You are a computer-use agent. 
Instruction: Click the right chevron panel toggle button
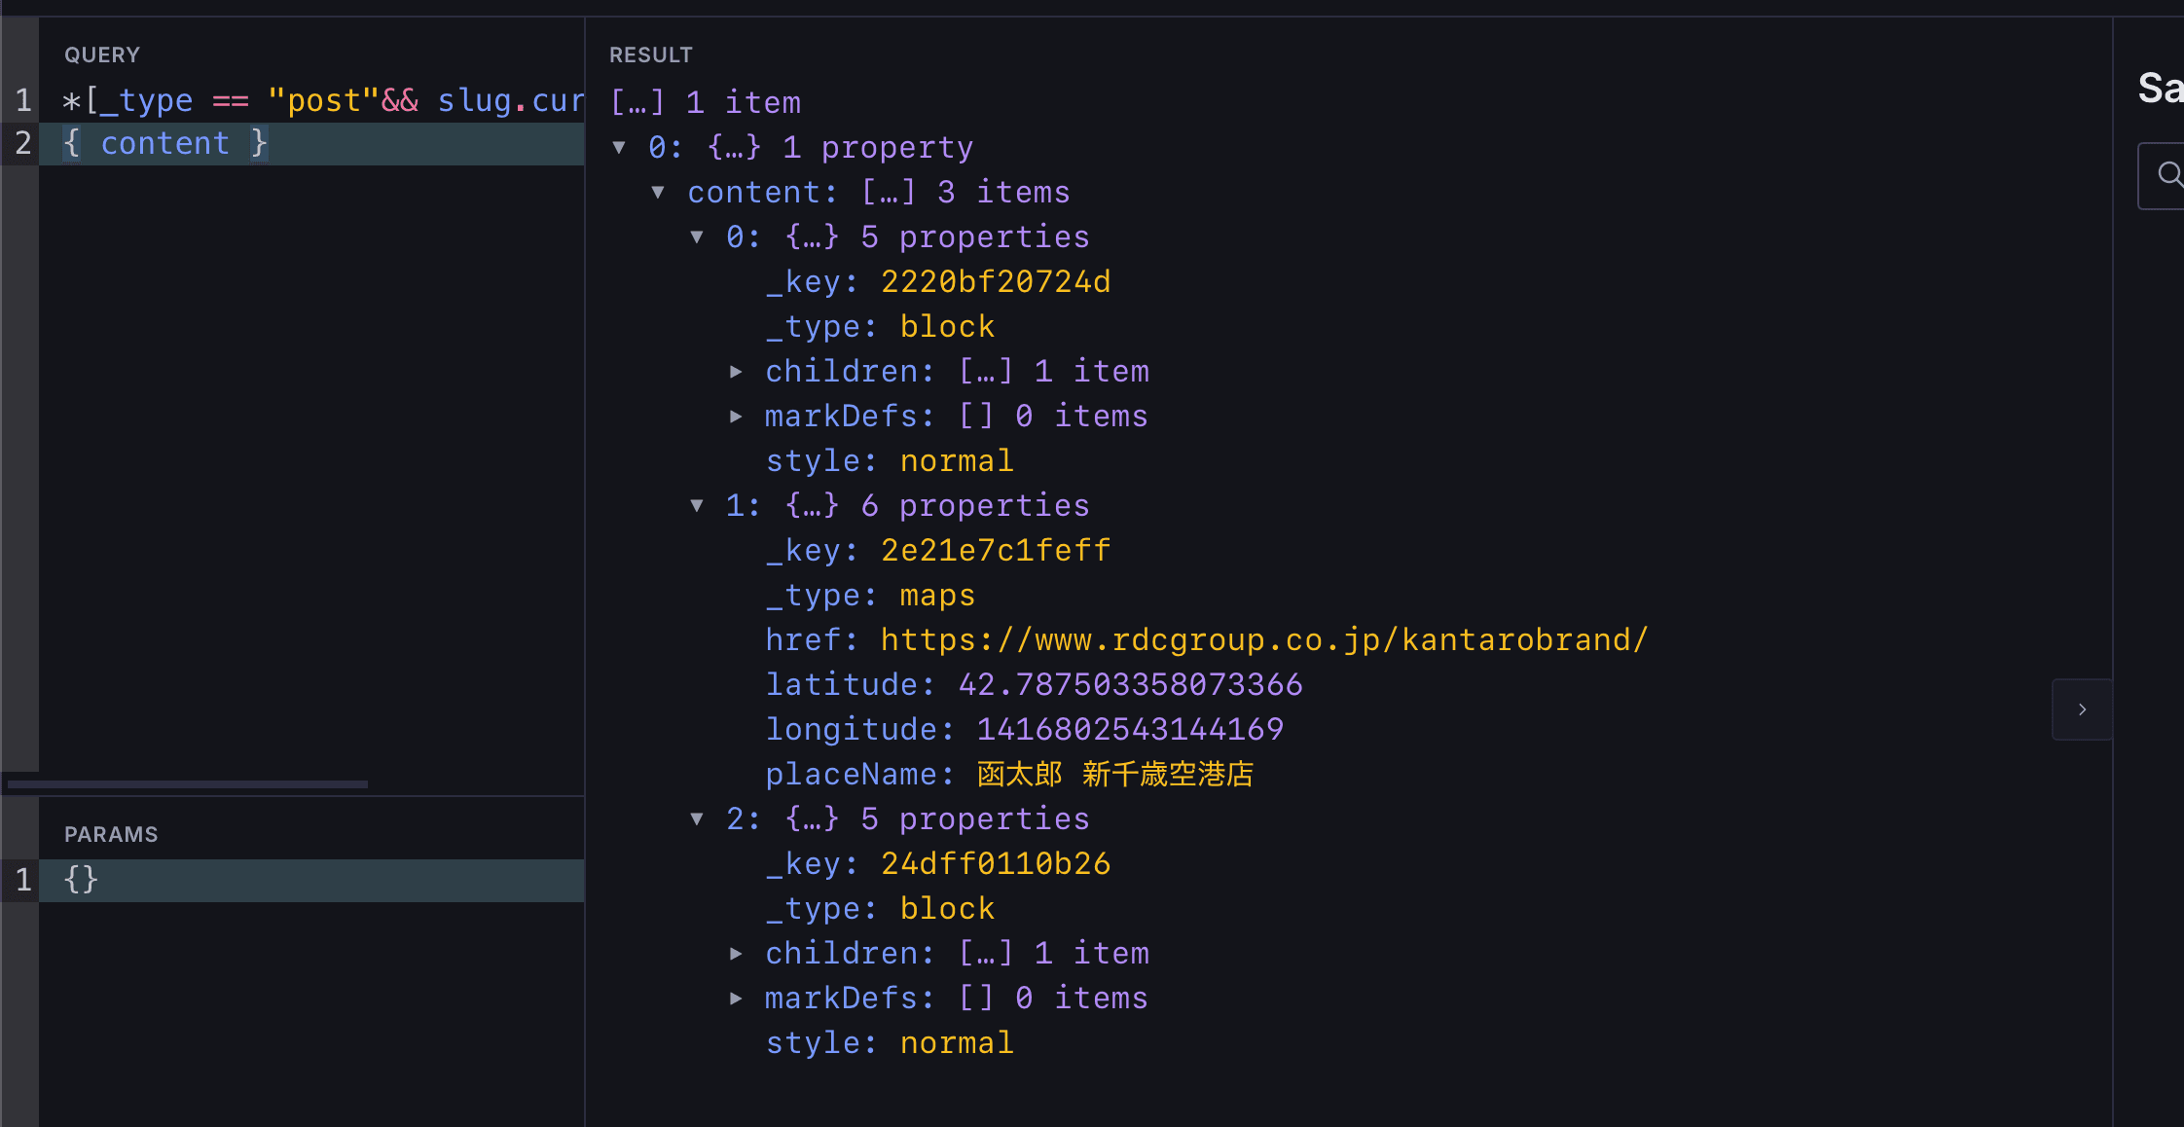click(2082, 709)
